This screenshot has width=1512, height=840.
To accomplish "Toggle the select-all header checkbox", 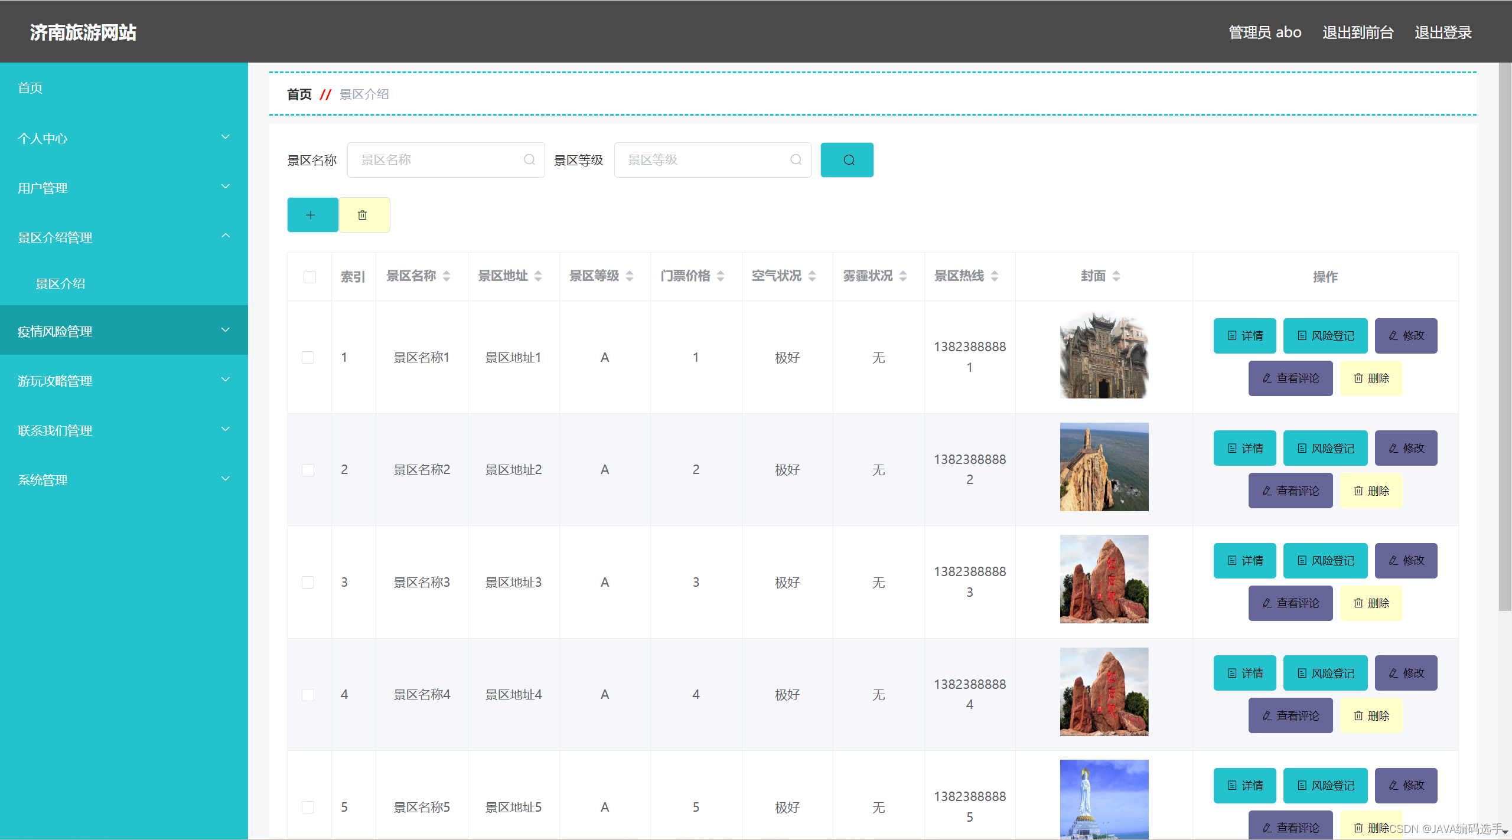I will (309, 277).
